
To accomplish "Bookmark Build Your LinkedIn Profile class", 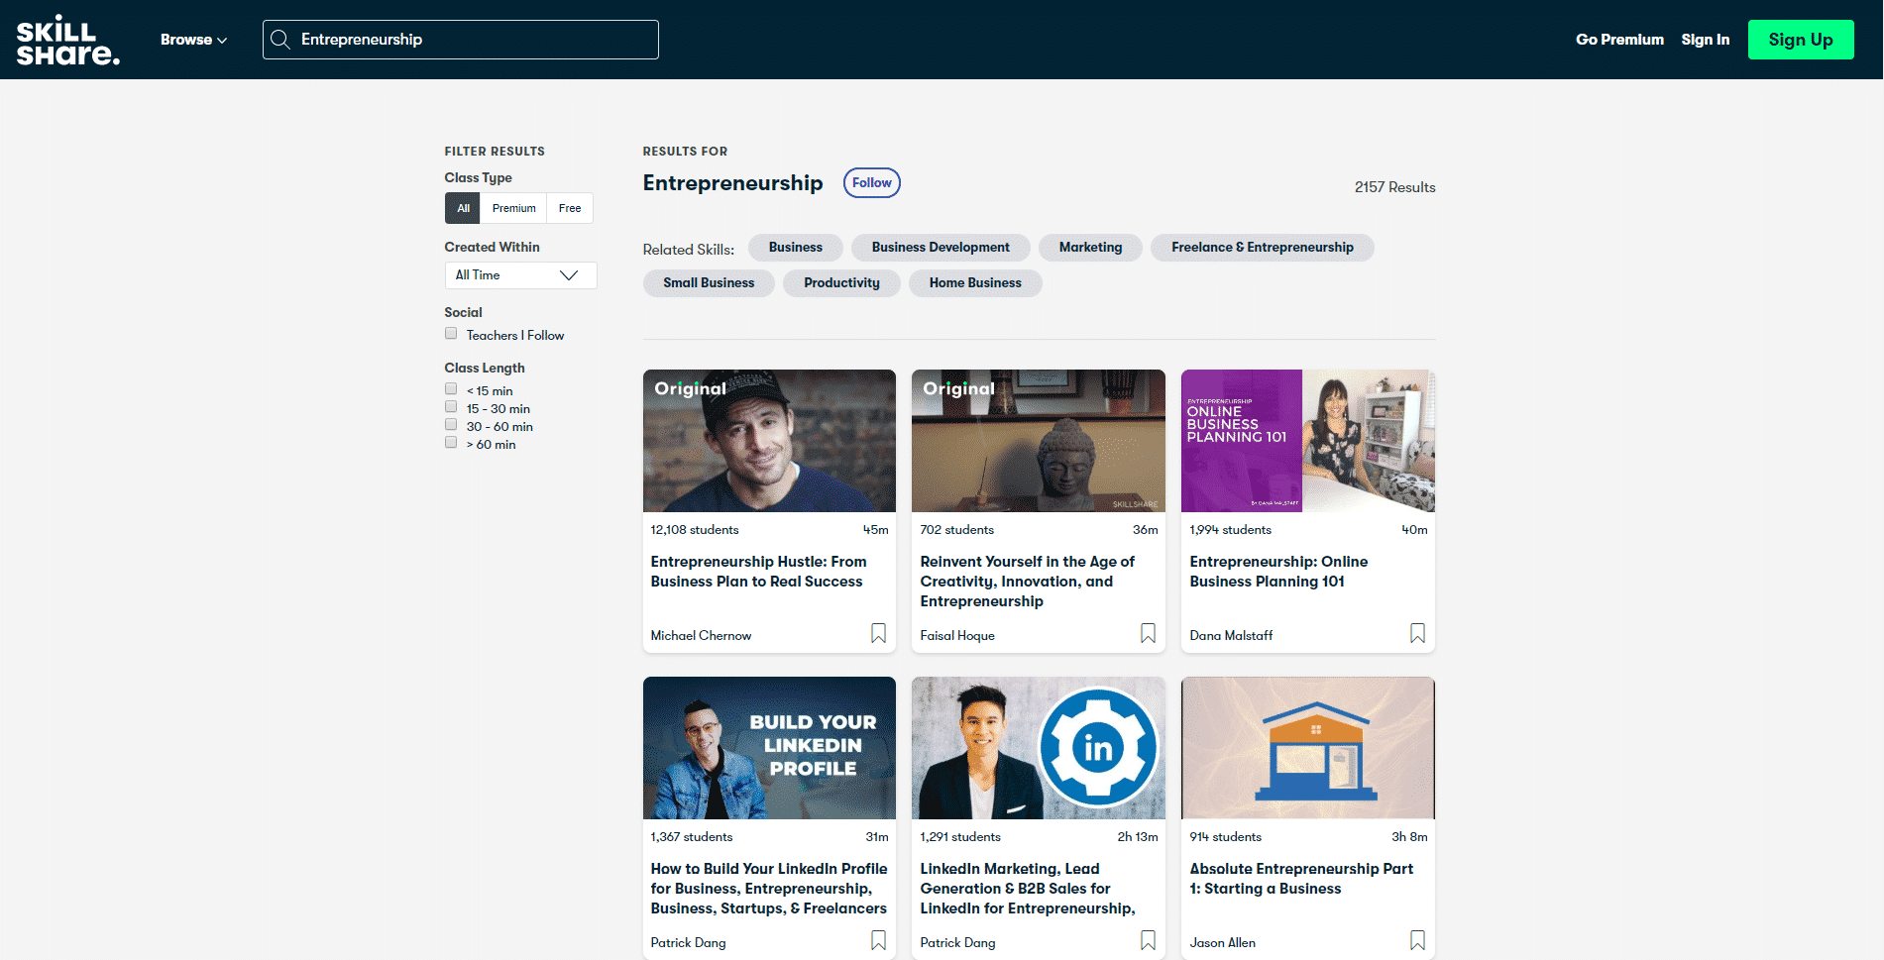I will pos(878,940).
